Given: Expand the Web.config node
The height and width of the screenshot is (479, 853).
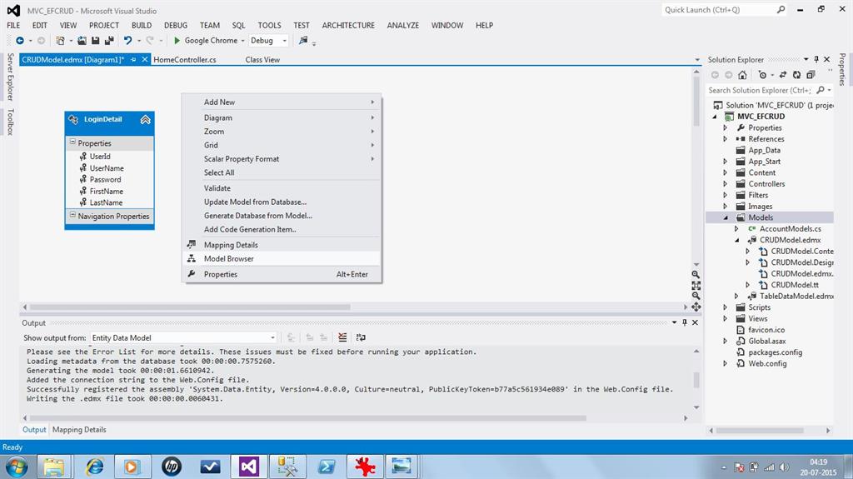Looking at the screenshot, I should (726, 363).
